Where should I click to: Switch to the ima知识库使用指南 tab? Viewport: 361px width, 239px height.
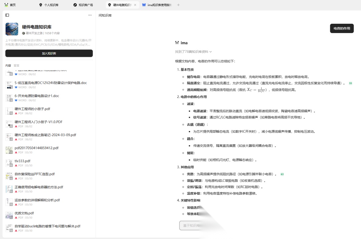160,5
